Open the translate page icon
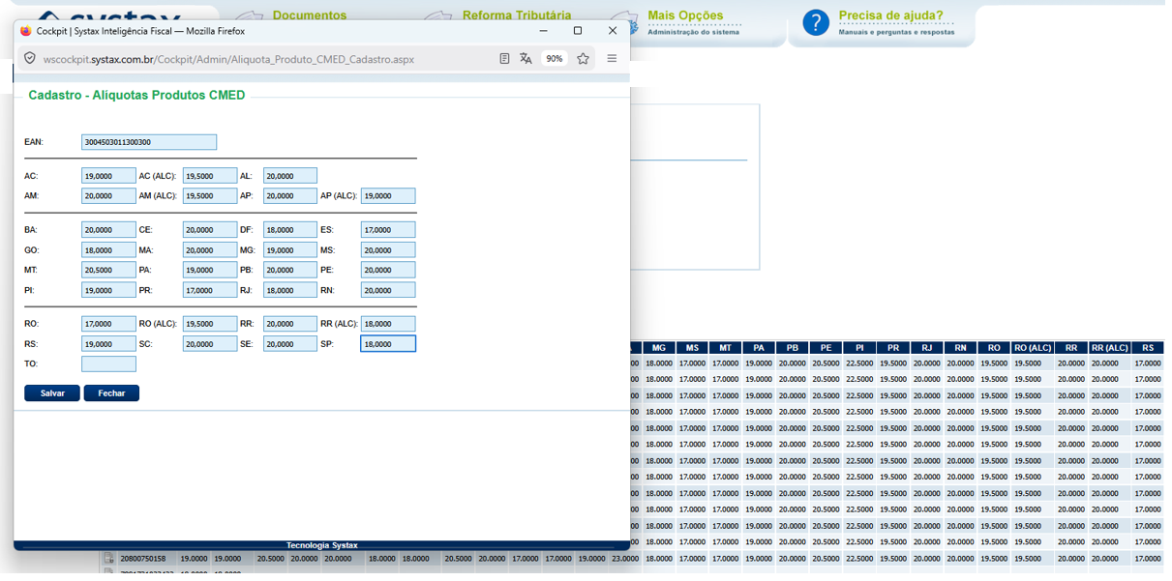Viewport: 1172px width, 581px height. (526, 59)
